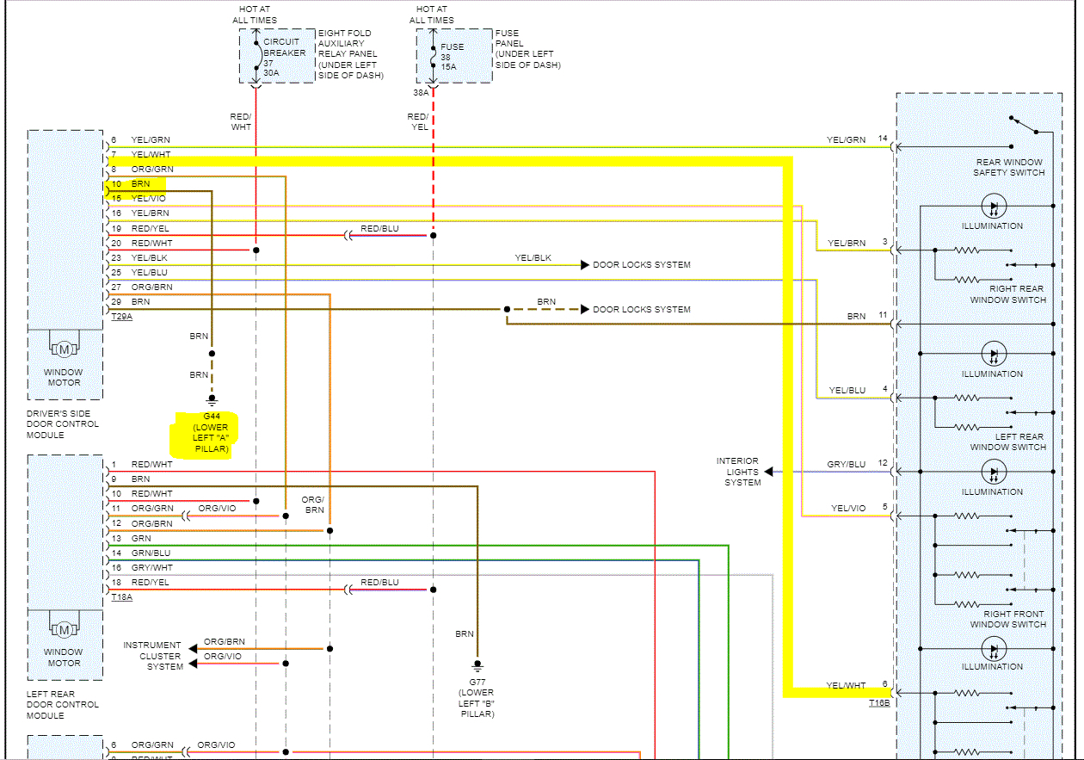Click pin 27 ORG/BRN on driver's module

142,287
